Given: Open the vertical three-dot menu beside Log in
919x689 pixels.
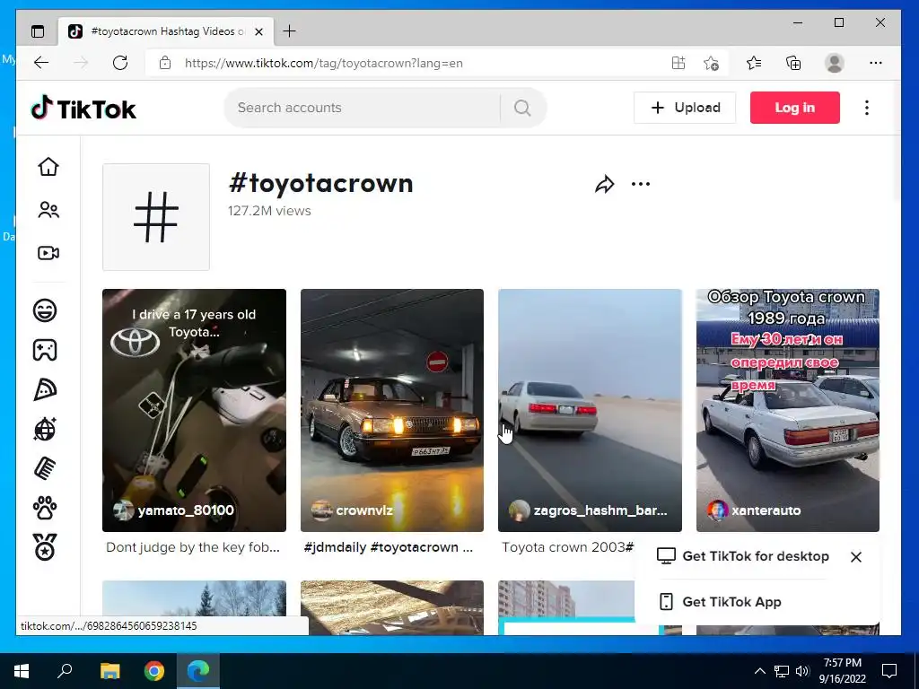Looking at the screenshot, I should [867, 108].
